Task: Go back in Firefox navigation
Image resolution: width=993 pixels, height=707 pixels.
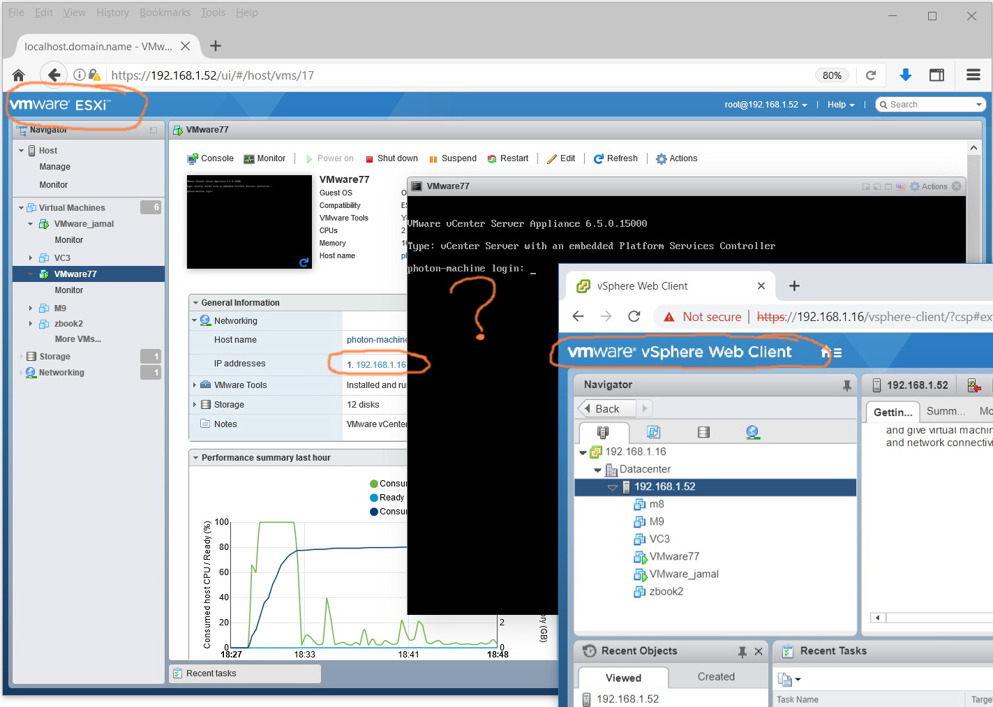Action: click(x=54, y=75)
